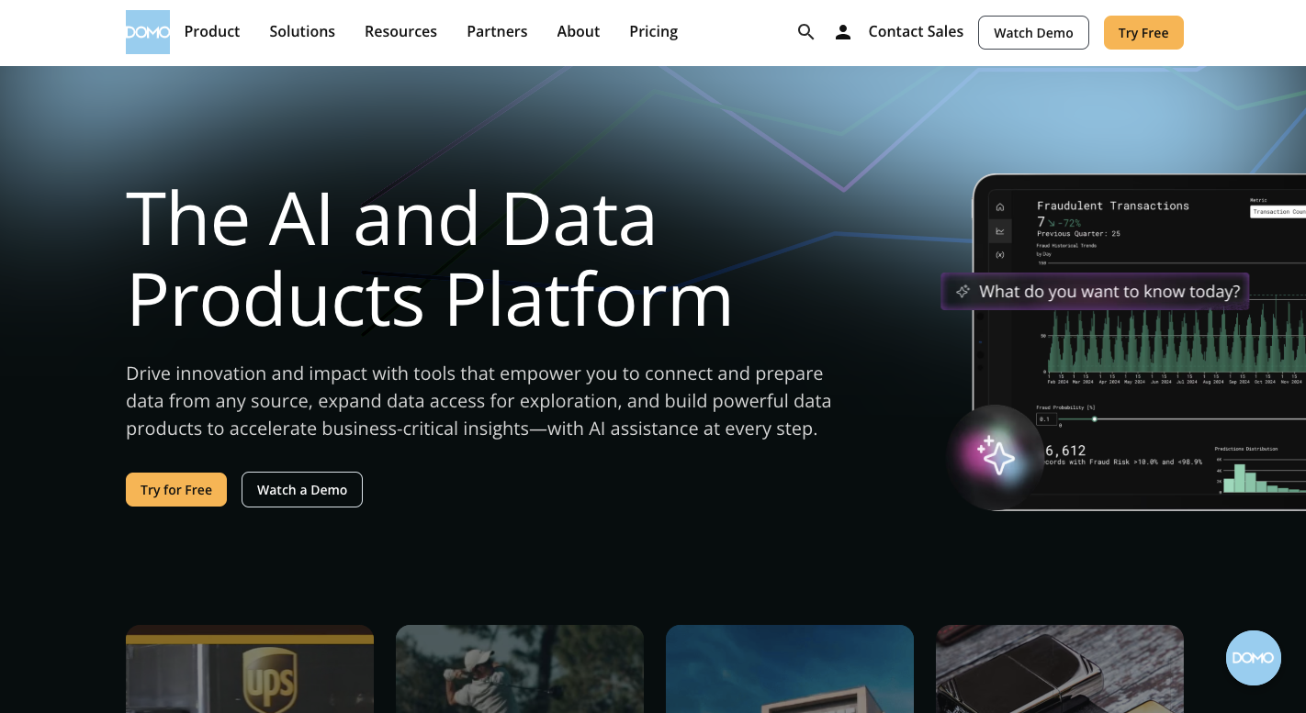Open the Metric Transaction Count dropdown

(1278, 212)
